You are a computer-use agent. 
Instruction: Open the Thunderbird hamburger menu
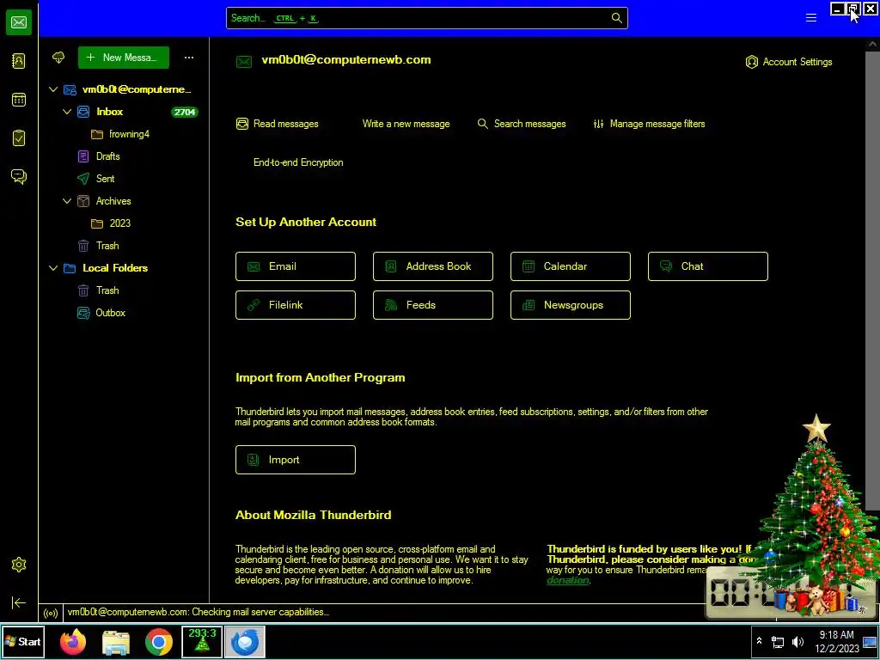[x=811, y=18]
